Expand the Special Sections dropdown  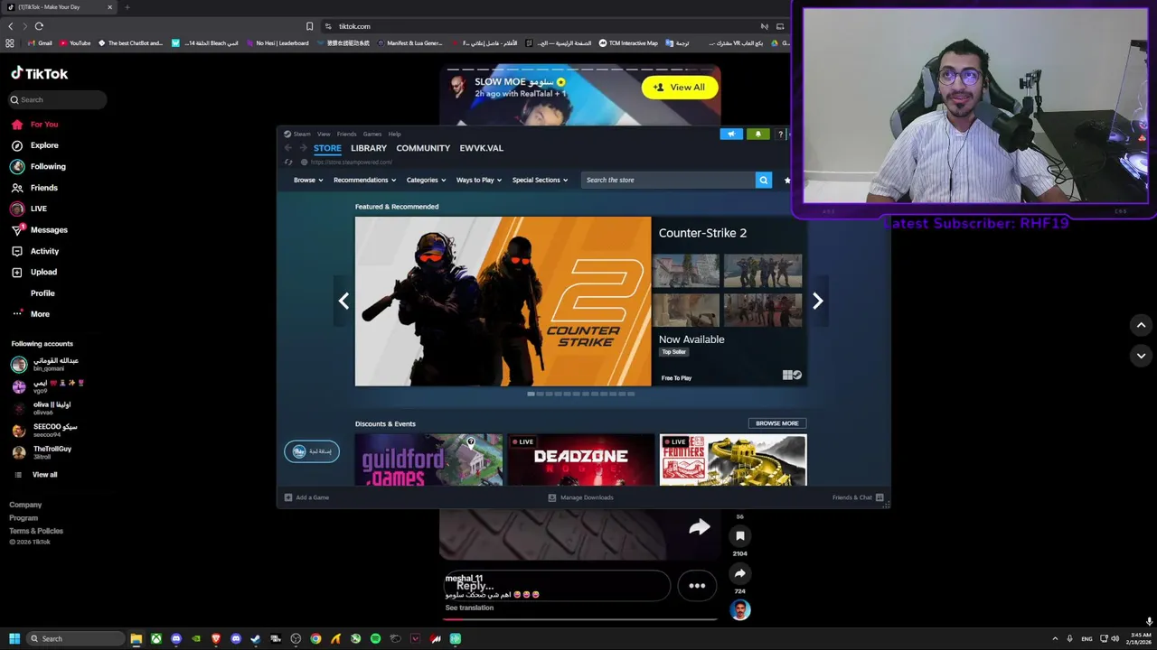click(x=541, y=180)
